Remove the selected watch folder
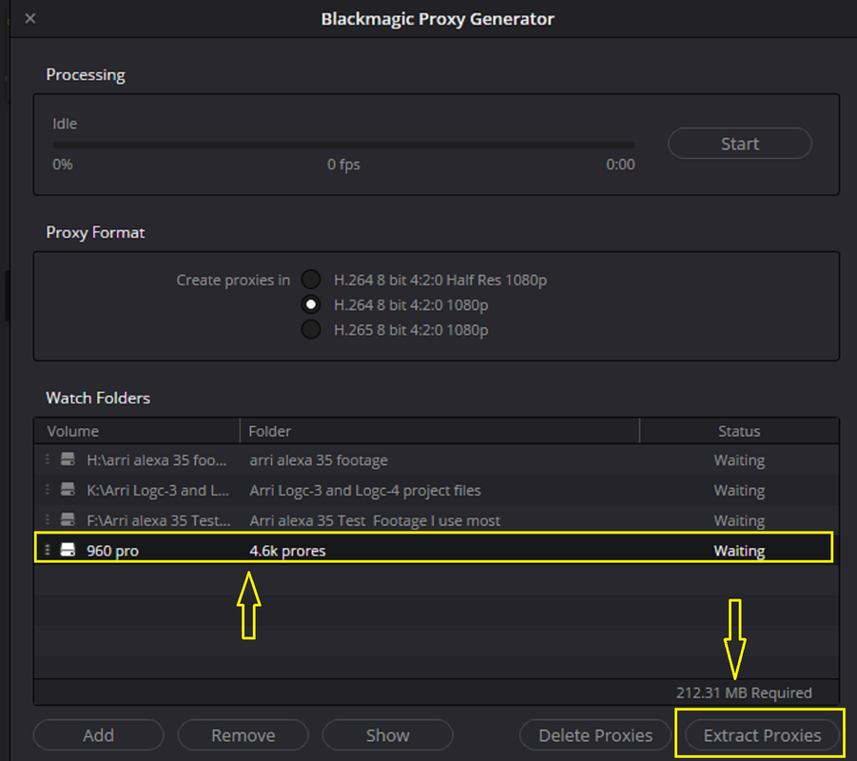This screenshot has height=761, width=857. (243, 735)
